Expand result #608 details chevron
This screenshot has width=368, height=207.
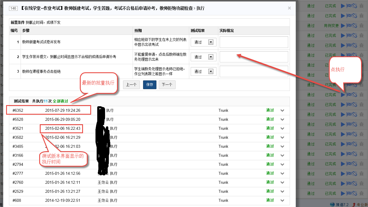coord(282,200)
